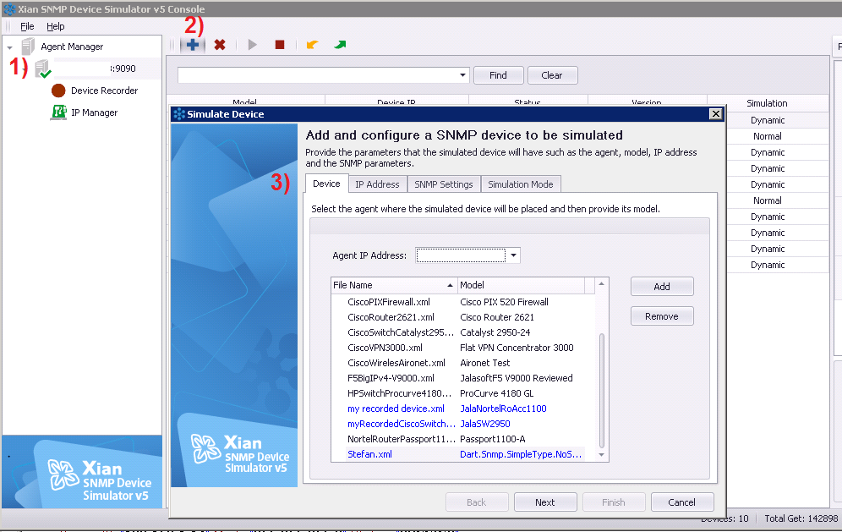Open the Help menu
This screenshot has height=532, width=842.
click(x=55, y=26)
